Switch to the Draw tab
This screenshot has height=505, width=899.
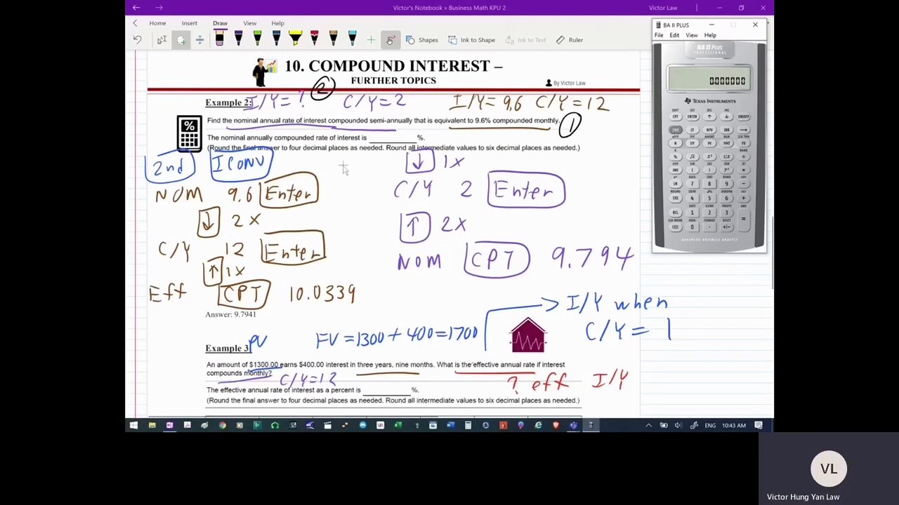tap(220, 23)
